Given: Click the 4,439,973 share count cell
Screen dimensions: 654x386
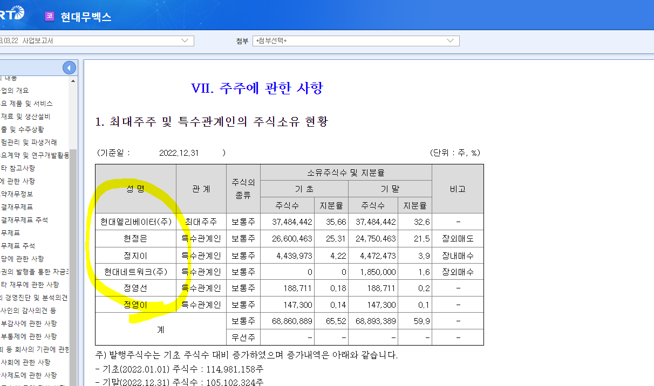Looking at the screenshot, I should coord(287,256).
